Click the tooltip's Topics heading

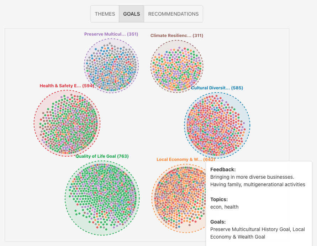tap(219, 199)
